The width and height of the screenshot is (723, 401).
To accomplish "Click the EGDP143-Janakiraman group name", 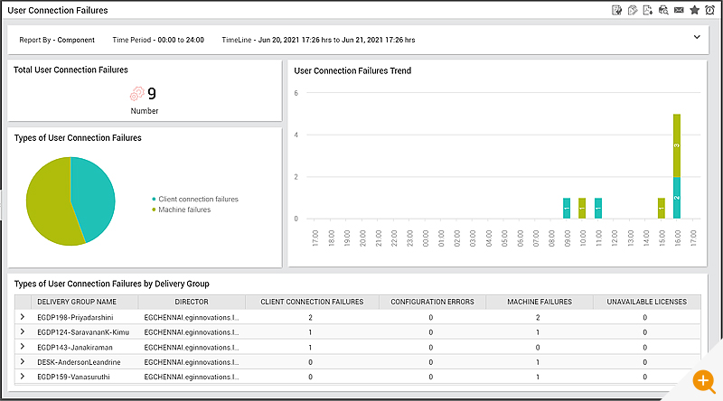I will tap(75, 348).
